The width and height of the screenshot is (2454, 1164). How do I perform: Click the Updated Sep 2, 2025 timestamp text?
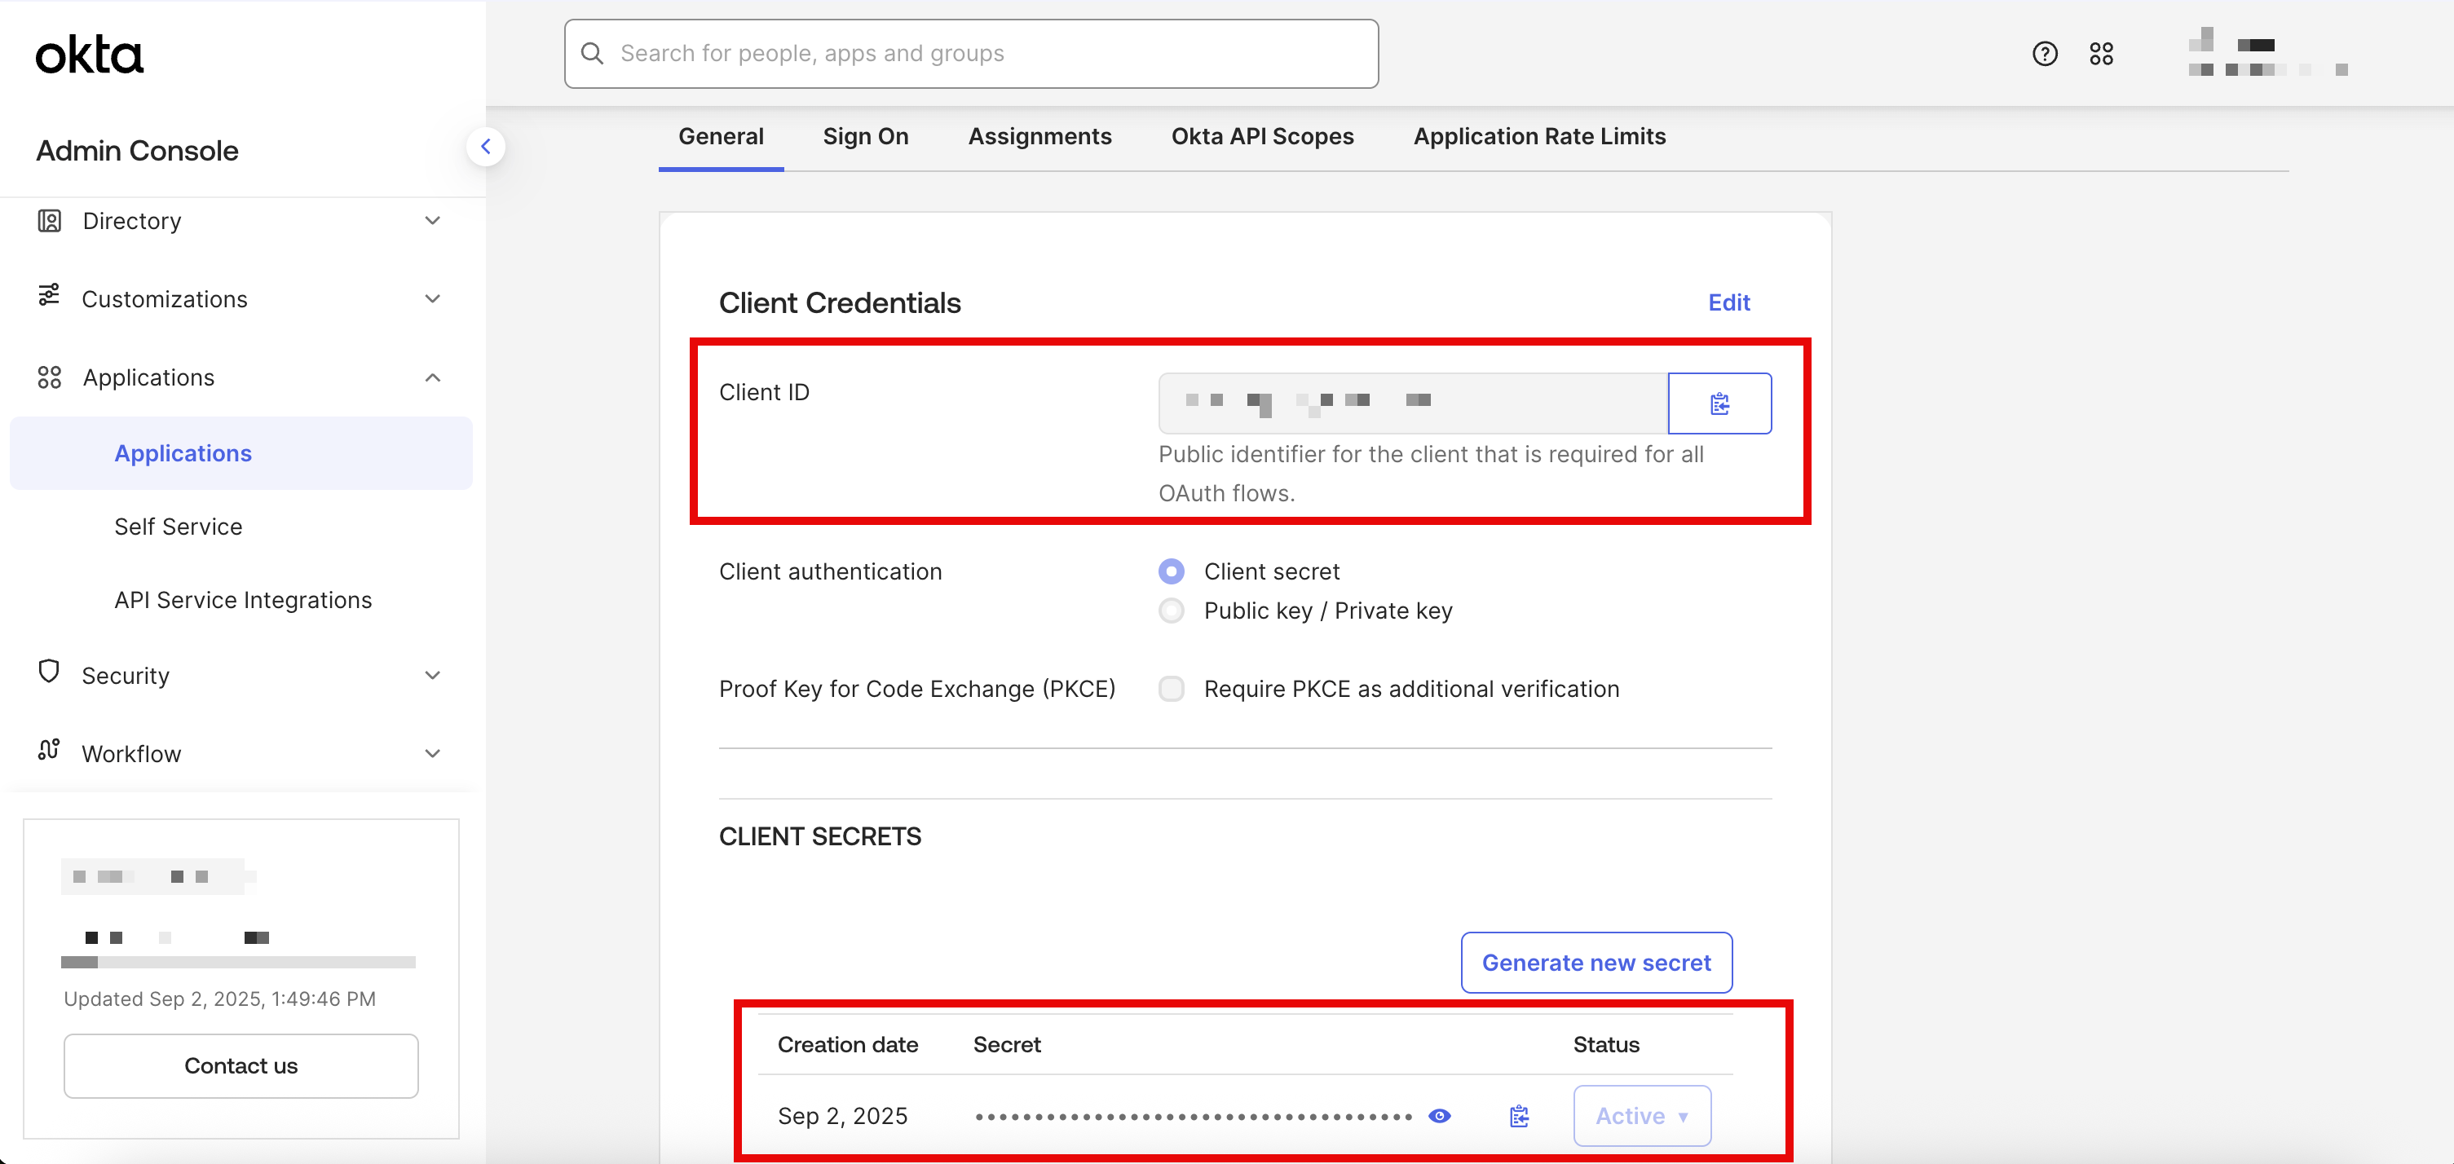click(x=220, y=999)
